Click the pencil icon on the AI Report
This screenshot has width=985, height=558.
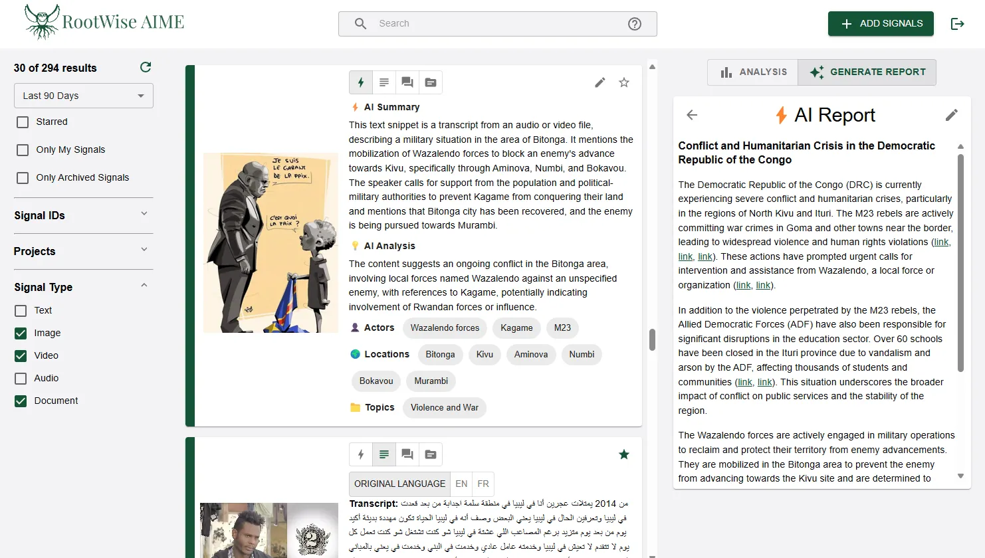952,114
